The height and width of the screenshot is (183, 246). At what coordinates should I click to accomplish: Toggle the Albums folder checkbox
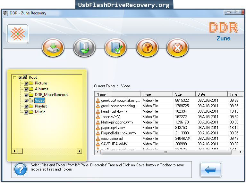click(x=26, y=89)
